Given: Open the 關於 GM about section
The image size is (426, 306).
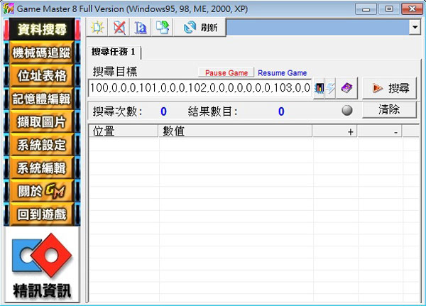Looking at the screenshot, I should click(42, 191).
